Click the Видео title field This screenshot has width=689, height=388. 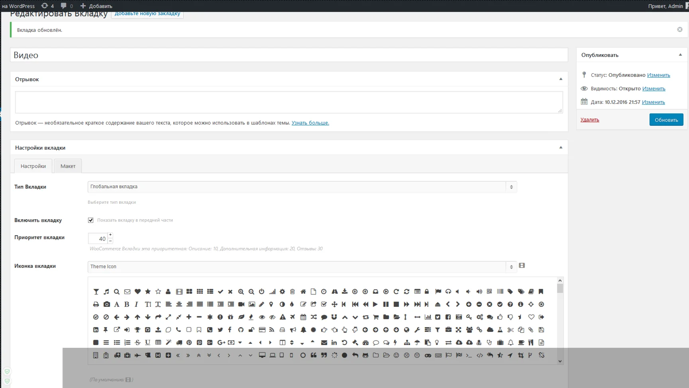pos(289,55)
